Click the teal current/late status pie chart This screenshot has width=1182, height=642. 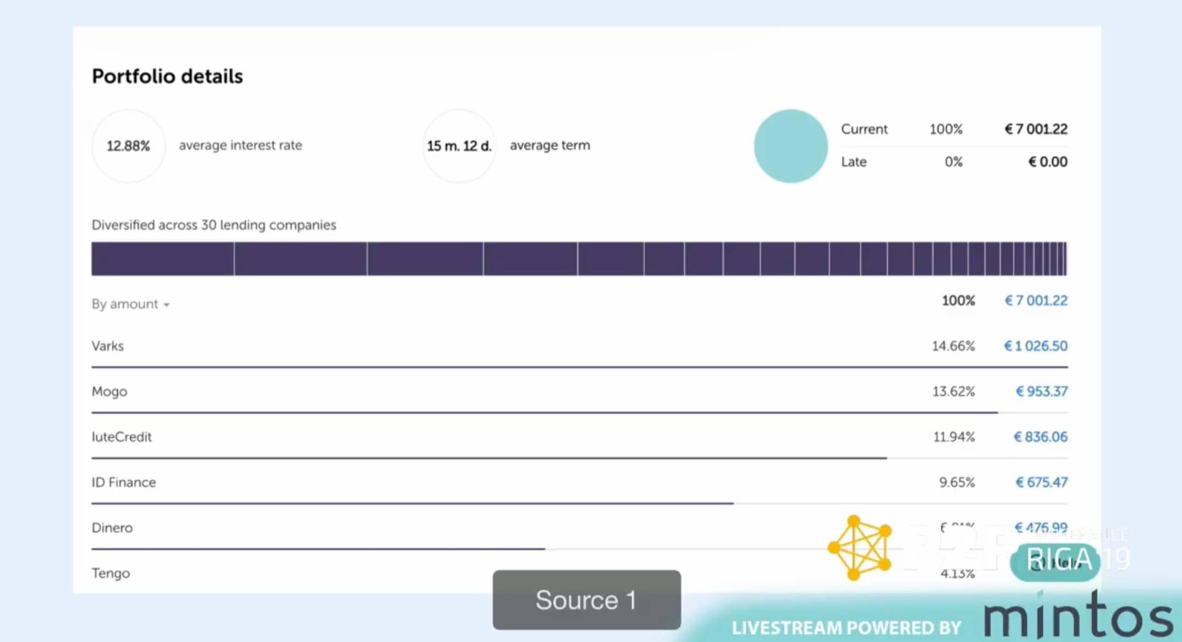tap(790, 146)
